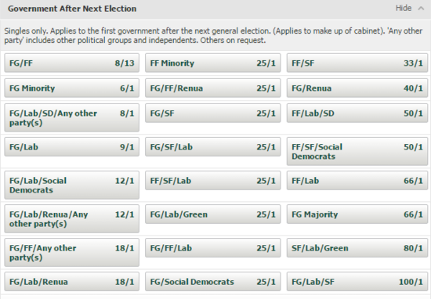Select FF/SF at 33/1
This screenshot has width=431, height=299.
pyautogui.click(x=357, y=63)
